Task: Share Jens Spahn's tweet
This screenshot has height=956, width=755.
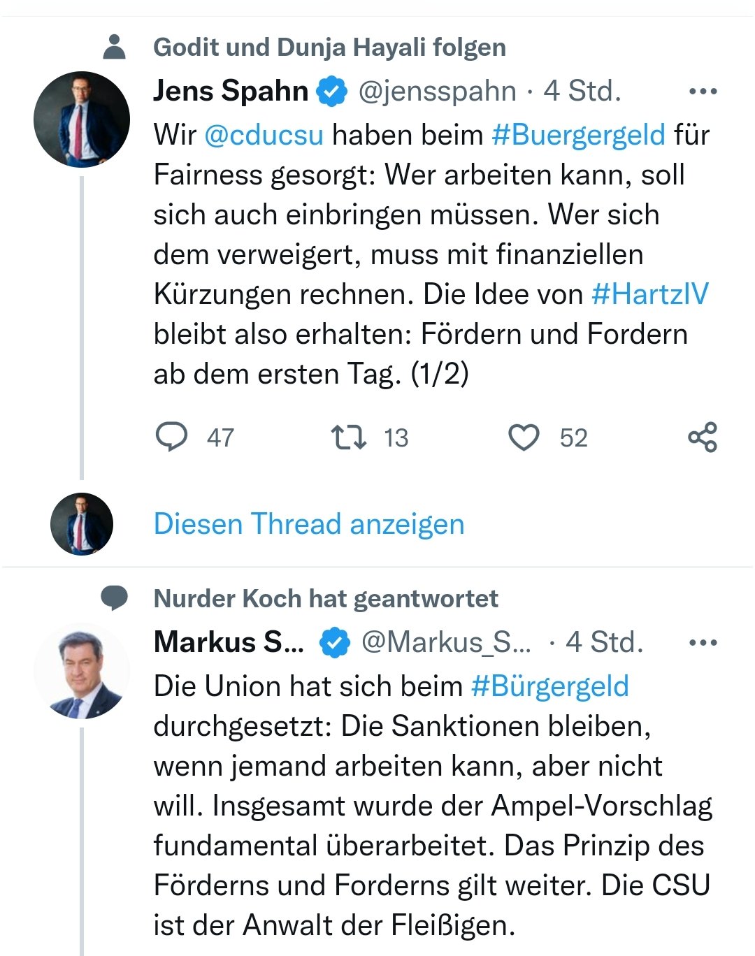Action: tap(703, 437)
